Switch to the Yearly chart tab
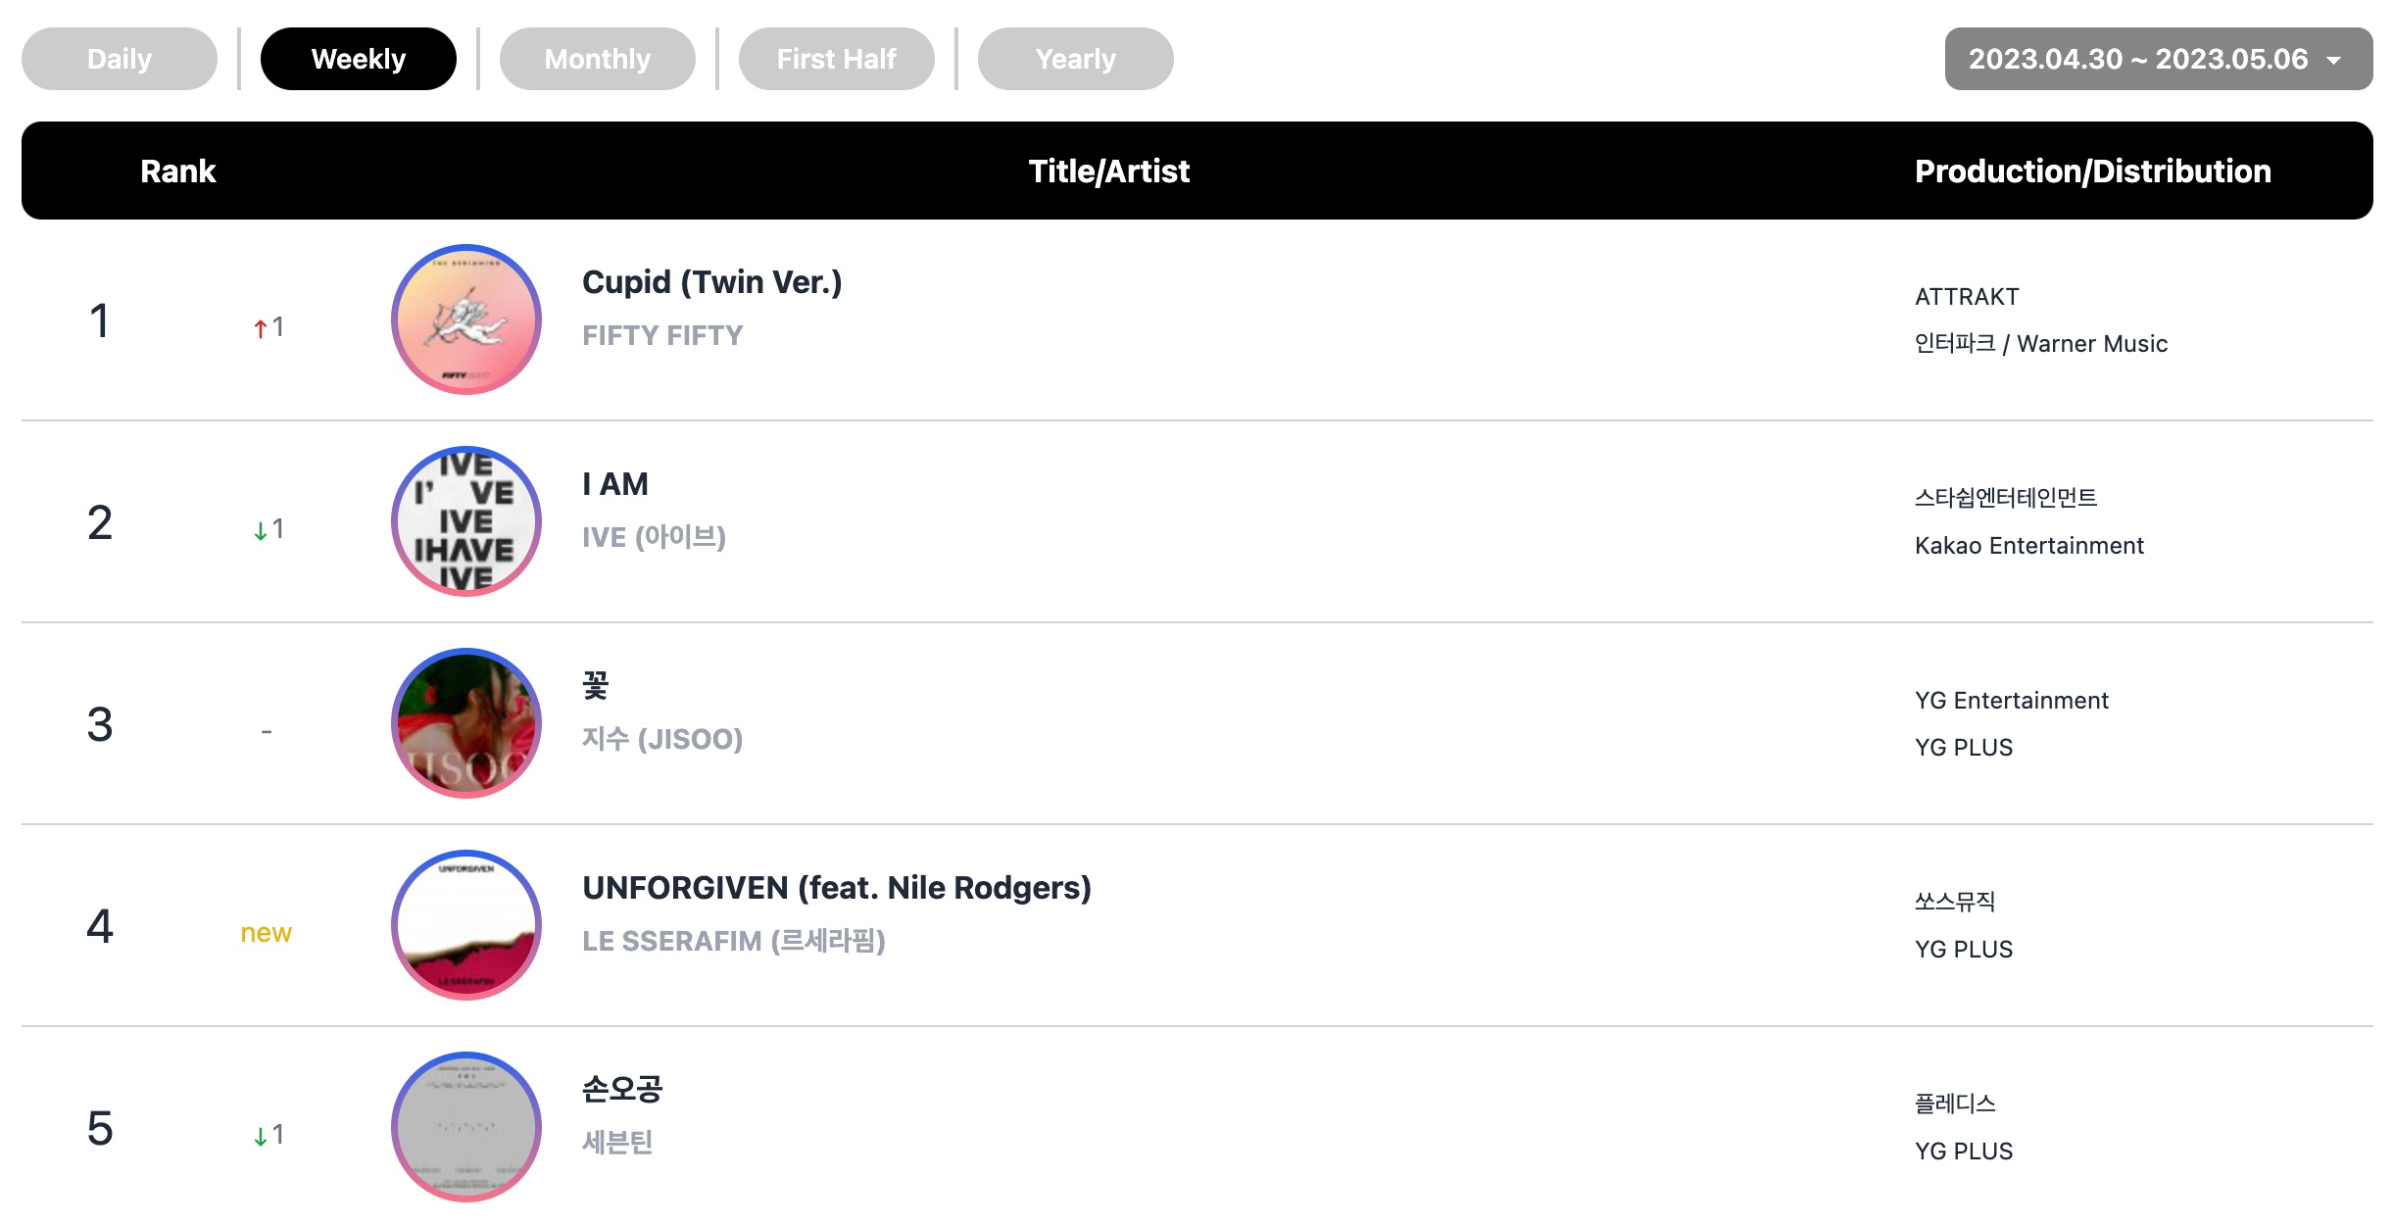 (x=1076, y=59)
